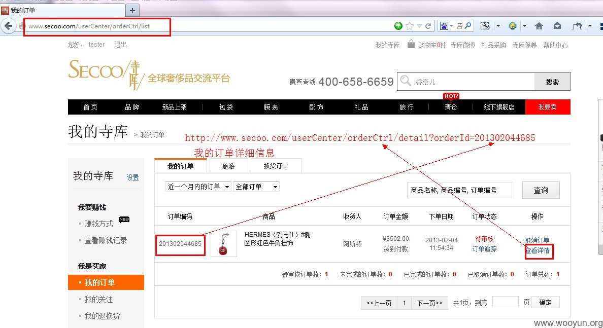This screenshot has height=328, width=603.
Task: Select the 我的订单 browser tab
Action: 62,10
